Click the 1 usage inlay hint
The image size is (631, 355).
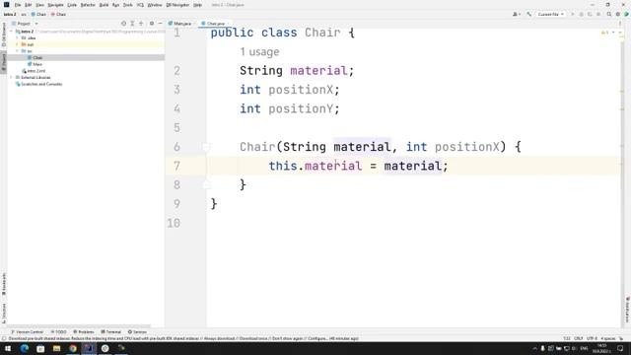click(259, 52)
